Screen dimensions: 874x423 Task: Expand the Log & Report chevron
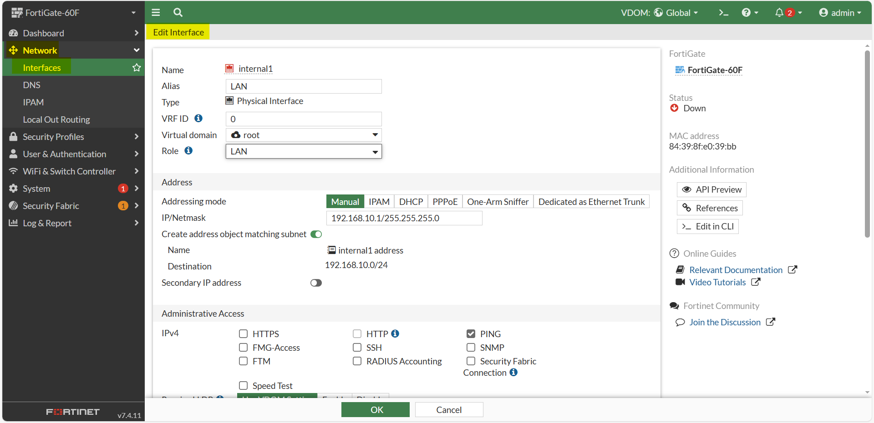coord(137,223)
